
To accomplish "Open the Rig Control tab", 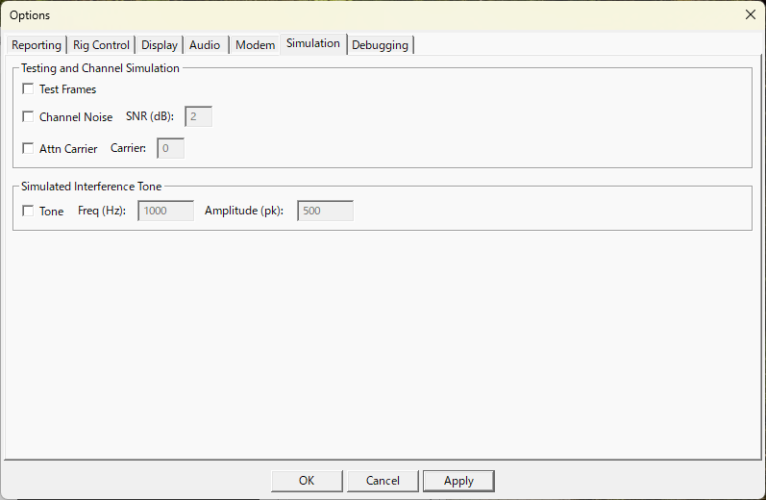I will click(x=101, y=45).
